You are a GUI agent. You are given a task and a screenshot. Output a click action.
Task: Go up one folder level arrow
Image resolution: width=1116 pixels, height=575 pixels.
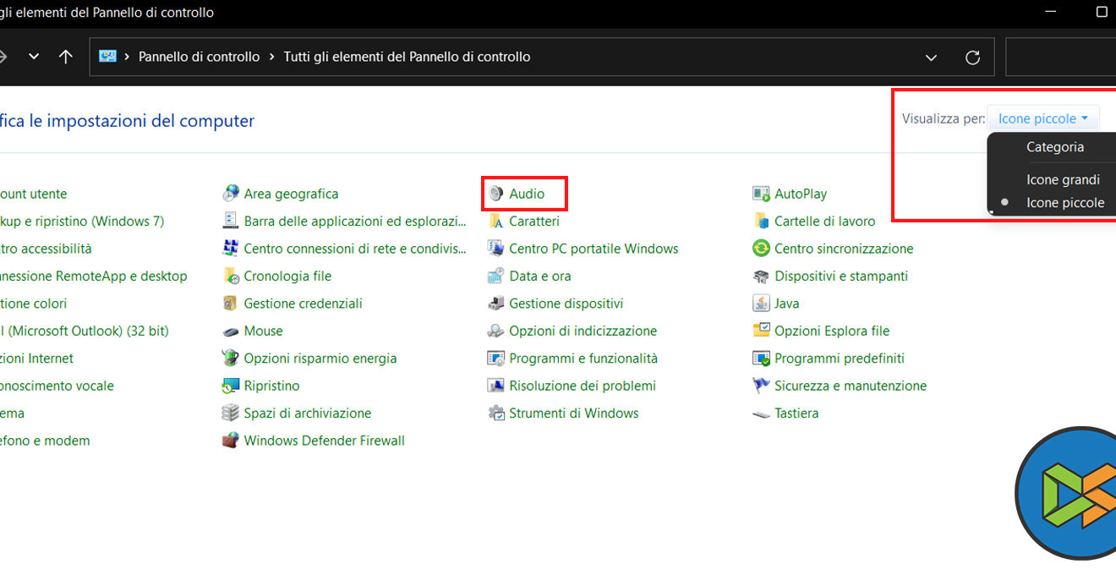pyautogui.click(x=66, y=57)
